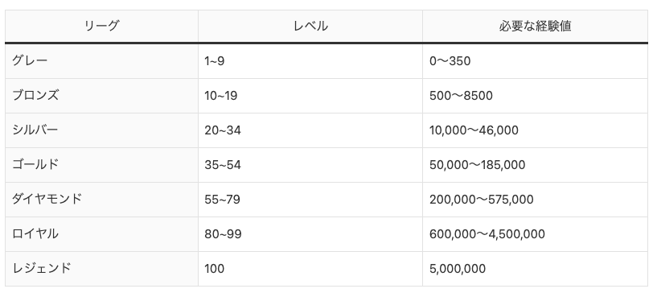
Task: Select the レジェンド league cell
Action: [x=101, y=268]
